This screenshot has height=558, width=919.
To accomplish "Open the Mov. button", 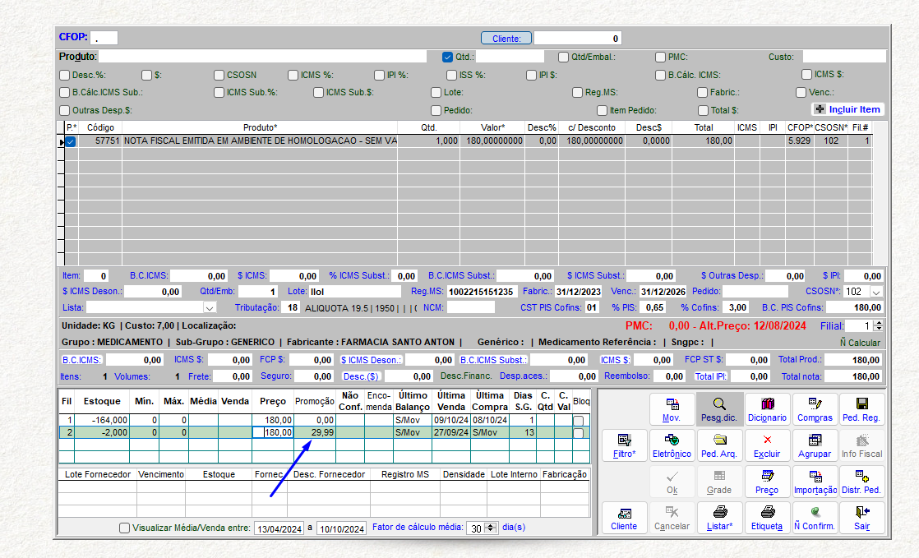I will [x=672, y=409].
